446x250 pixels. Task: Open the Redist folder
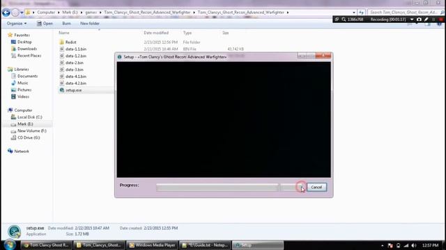point(70,42)
